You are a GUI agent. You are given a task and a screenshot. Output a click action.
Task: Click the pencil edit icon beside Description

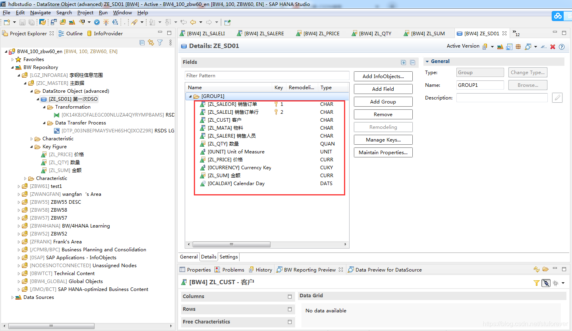point(557,98)
